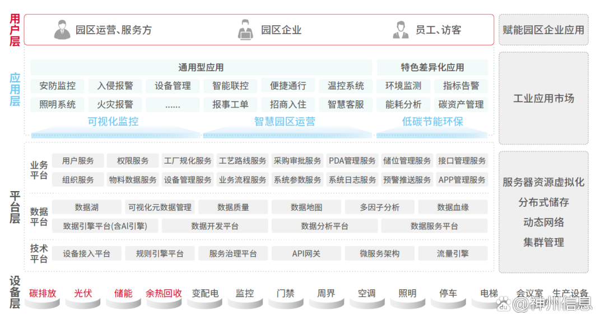Click the 用户服务 service cell

coord(78,161)
